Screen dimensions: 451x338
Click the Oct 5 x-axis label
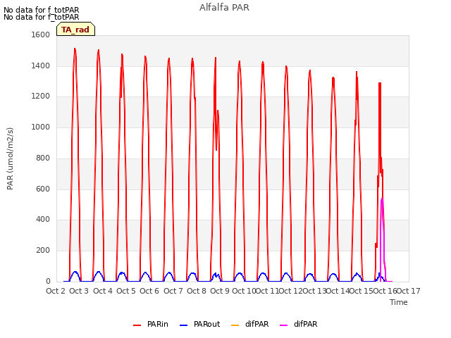(126, 291)
